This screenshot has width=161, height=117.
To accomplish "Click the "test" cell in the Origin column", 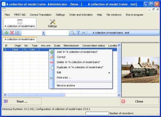I will click(x=18, y=50).
